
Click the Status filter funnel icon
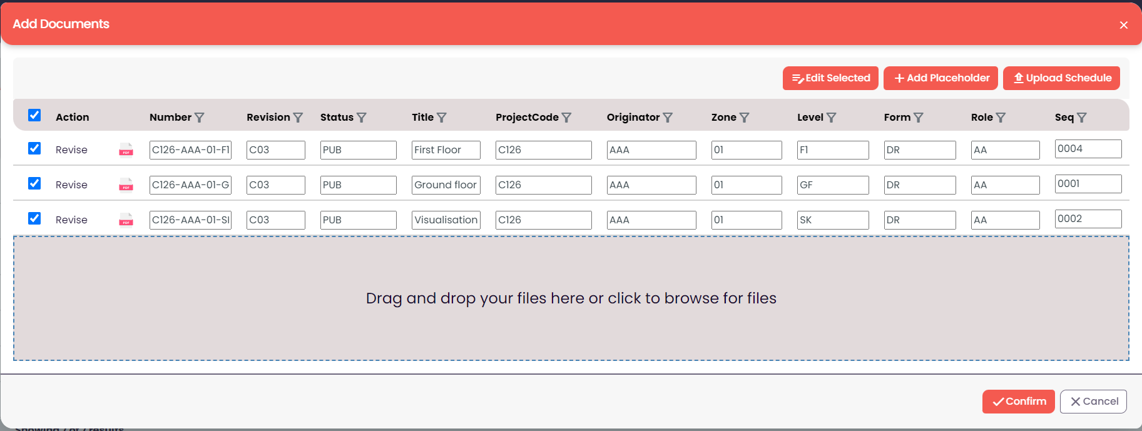pos(361,118)
